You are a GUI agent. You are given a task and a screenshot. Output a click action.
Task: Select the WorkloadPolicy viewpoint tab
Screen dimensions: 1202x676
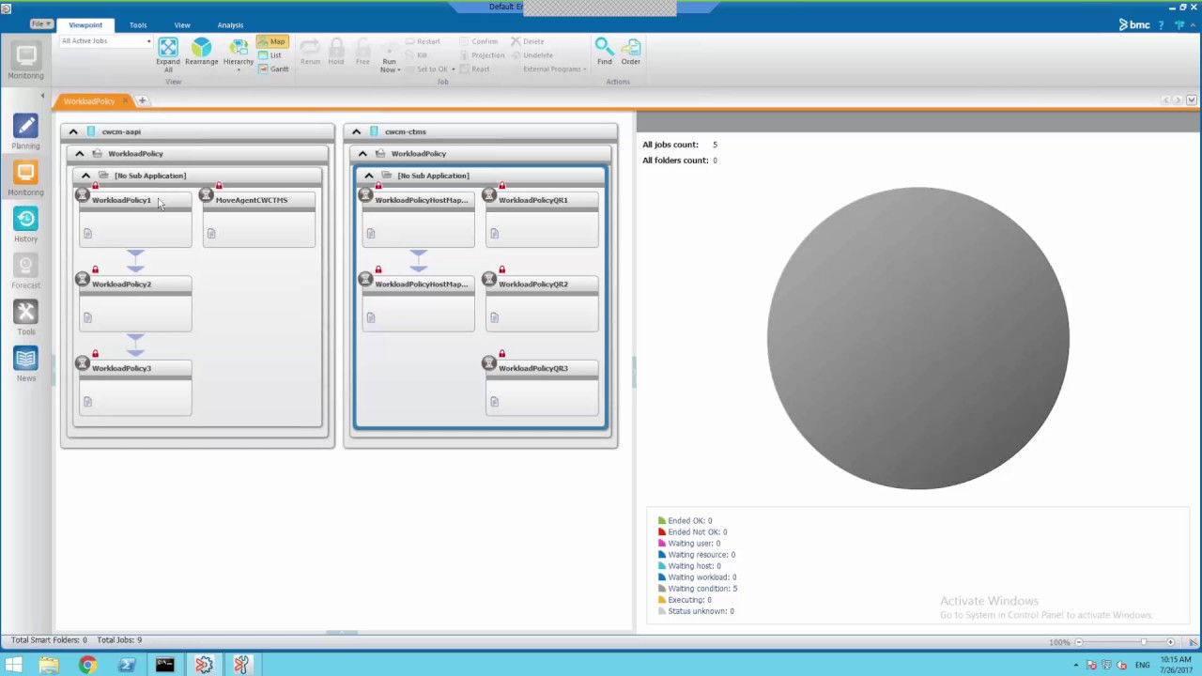pos(89,101)
